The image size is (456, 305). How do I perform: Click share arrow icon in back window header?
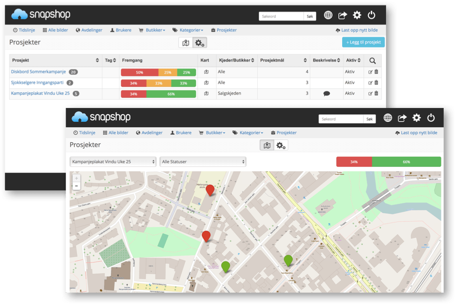point(343,15)
